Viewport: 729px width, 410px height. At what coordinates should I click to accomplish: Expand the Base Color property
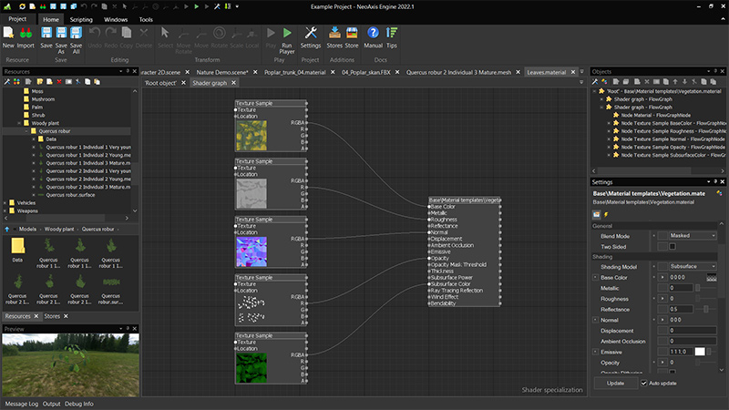[x=596, y=277]
